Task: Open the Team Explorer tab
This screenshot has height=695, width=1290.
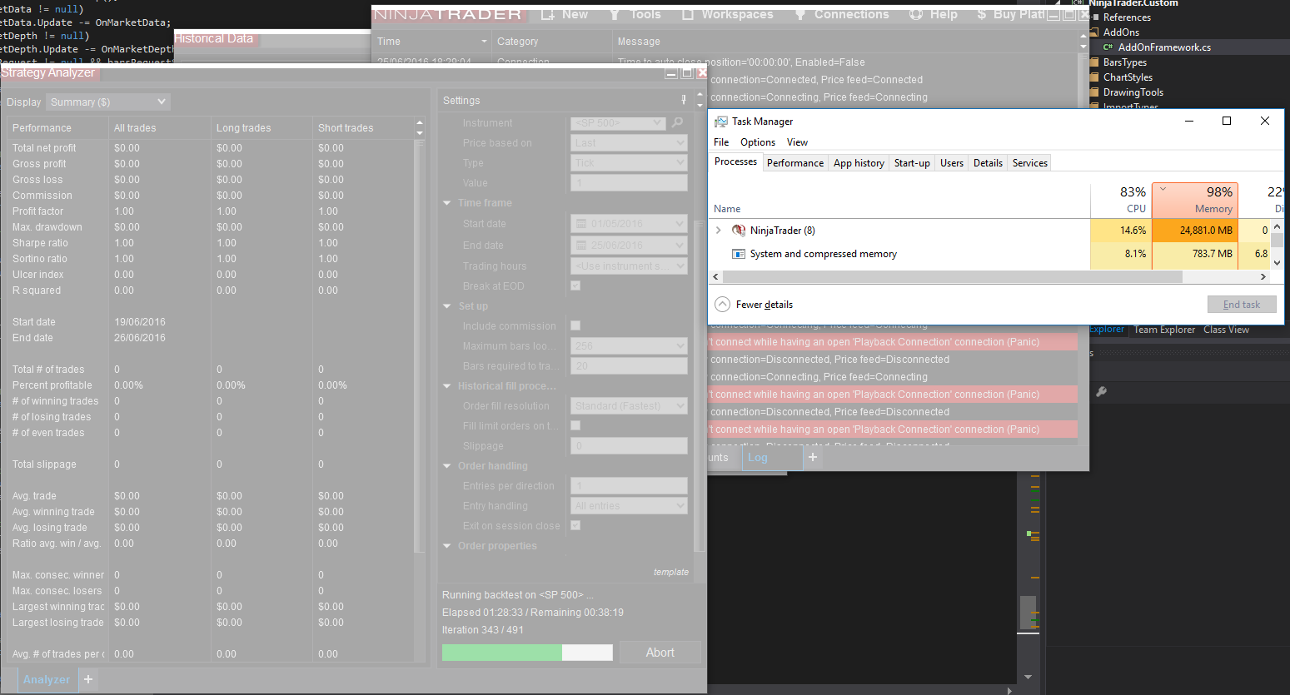Action: [1164, 330]
